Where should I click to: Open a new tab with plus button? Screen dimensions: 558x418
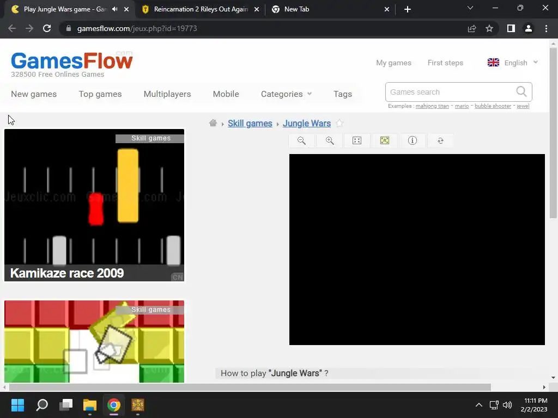(408, 9)
